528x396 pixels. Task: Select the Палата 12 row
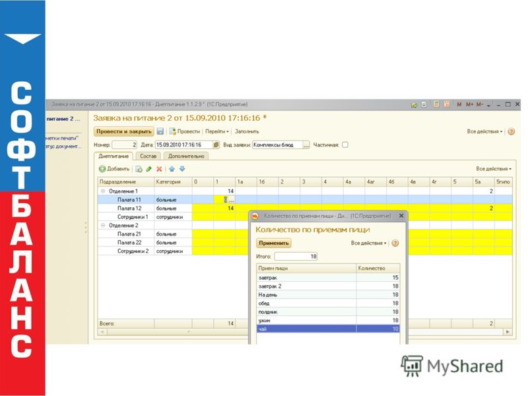tap(305, 209)
